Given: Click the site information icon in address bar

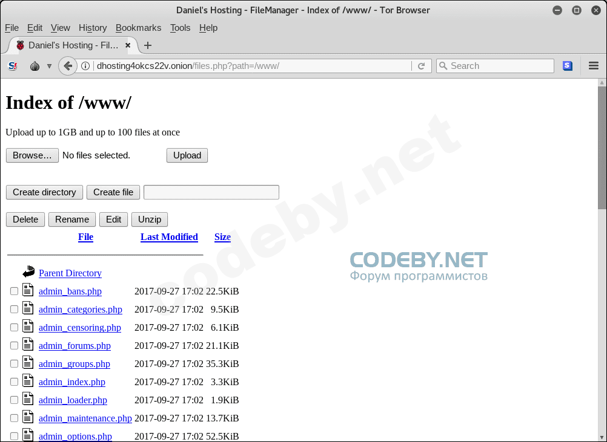Looking at the screenshot, I should (85, 66).
